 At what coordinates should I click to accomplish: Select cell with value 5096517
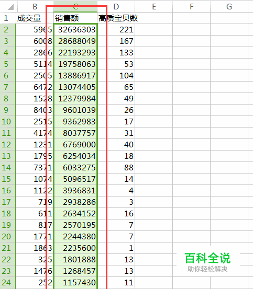[x=75, y=179]
